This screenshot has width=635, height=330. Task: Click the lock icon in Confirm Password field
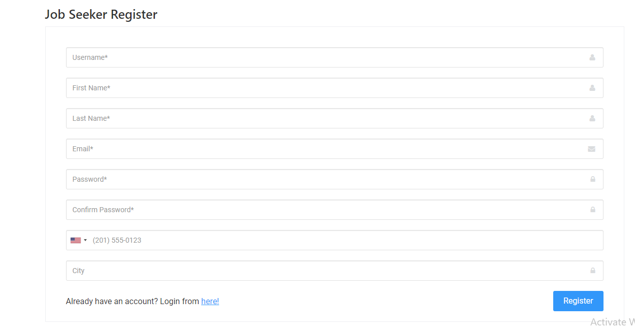click(592, 210)
